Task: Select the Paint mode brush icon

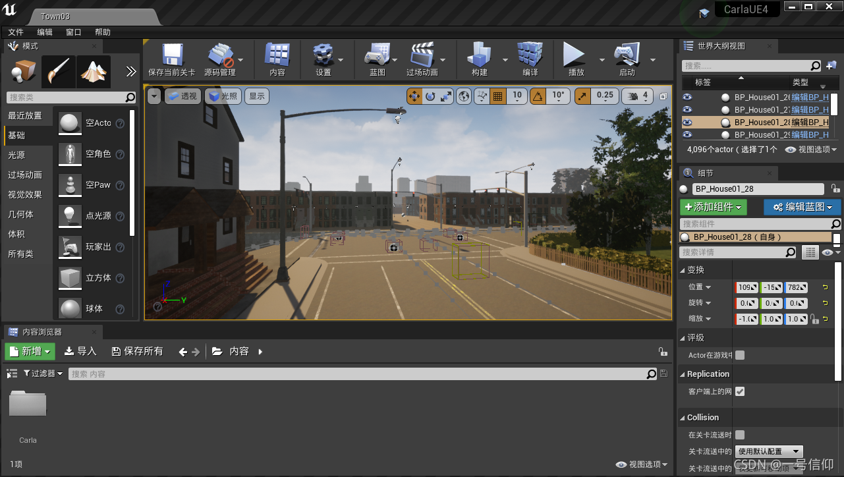Action: pos(58,72)
